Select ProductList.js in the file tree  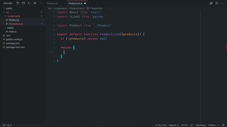(x=16, y=24)
